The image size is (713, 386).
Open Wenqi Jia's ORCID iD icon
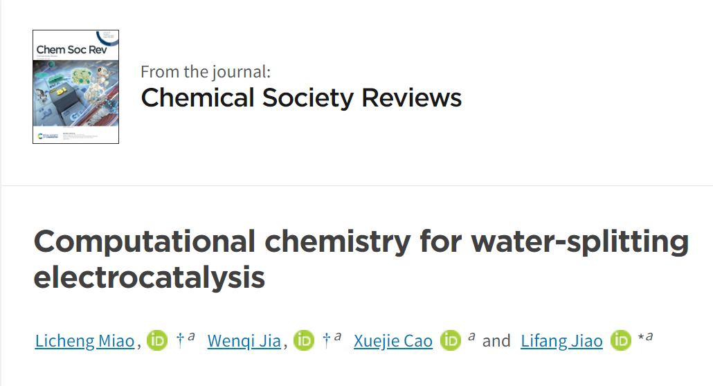304,340
